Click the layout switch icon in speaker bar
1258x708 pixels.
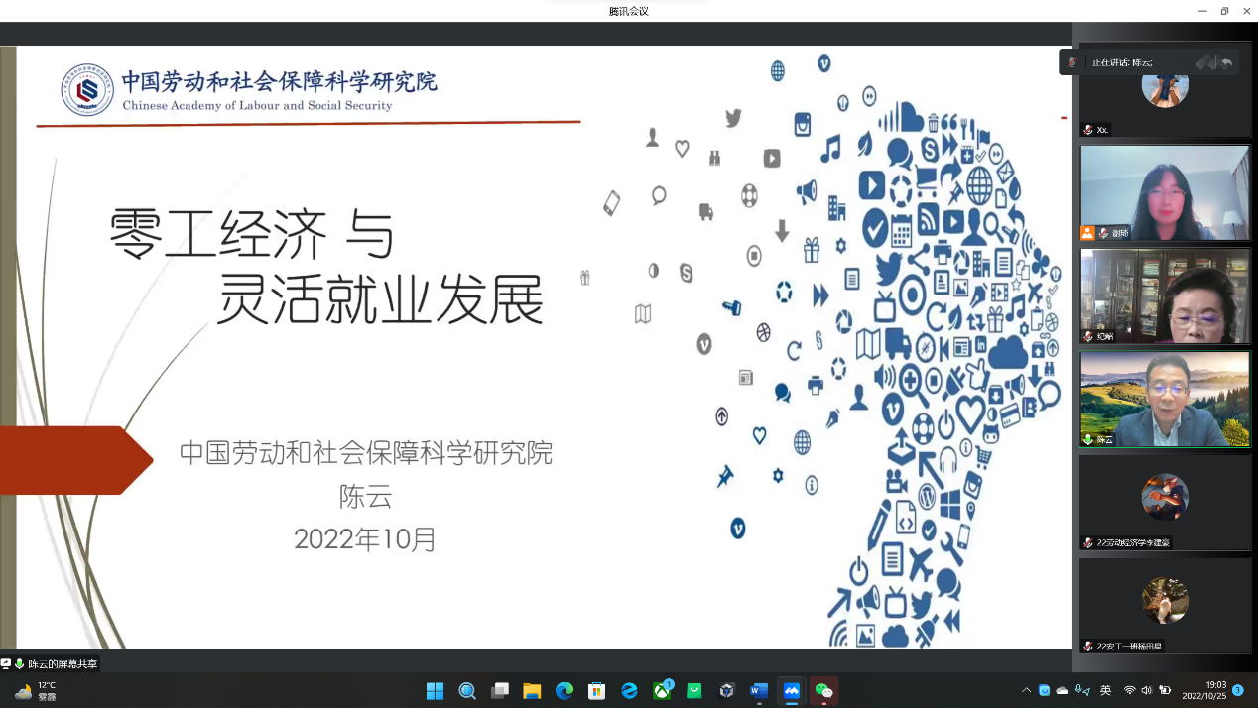pos(1205,62)
